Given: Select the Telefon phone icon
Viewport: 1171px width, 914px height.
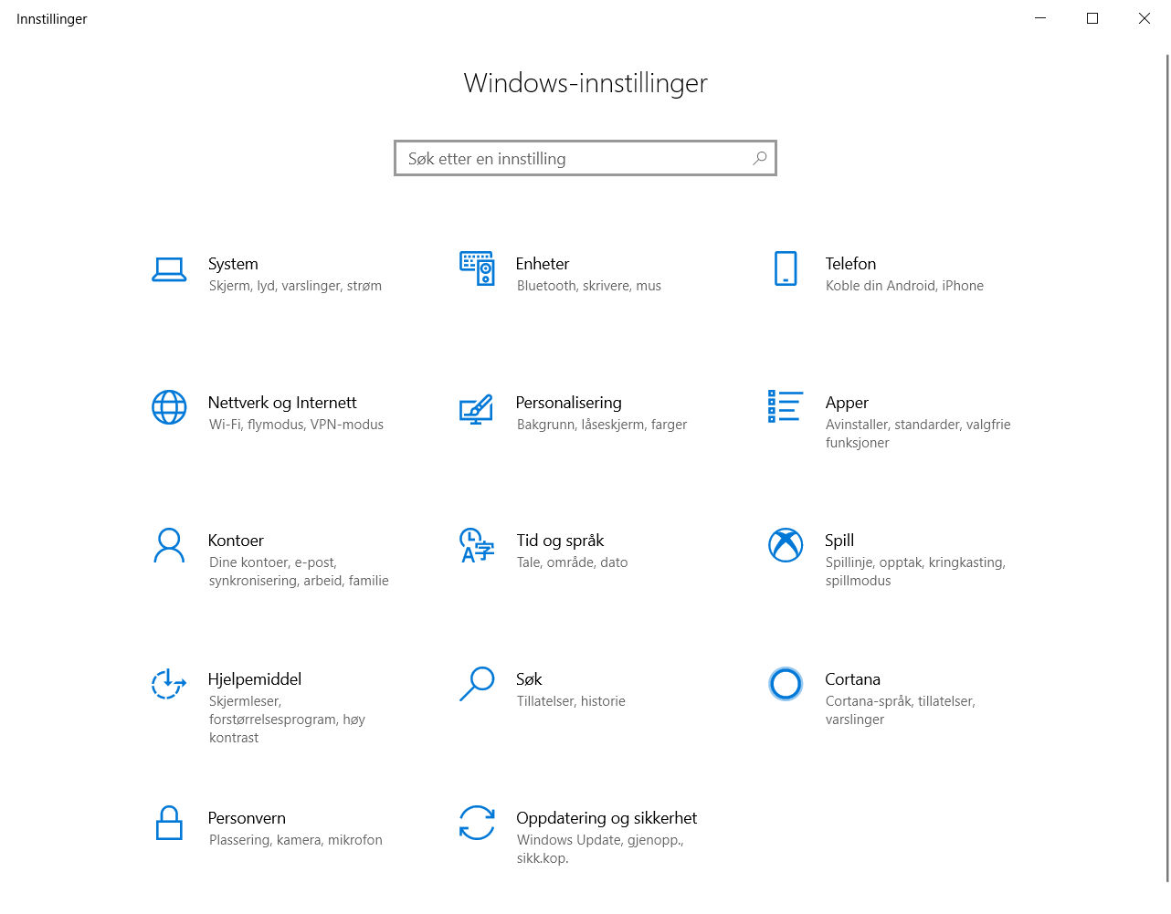Looking at the screenshot, I should [786, 268].
